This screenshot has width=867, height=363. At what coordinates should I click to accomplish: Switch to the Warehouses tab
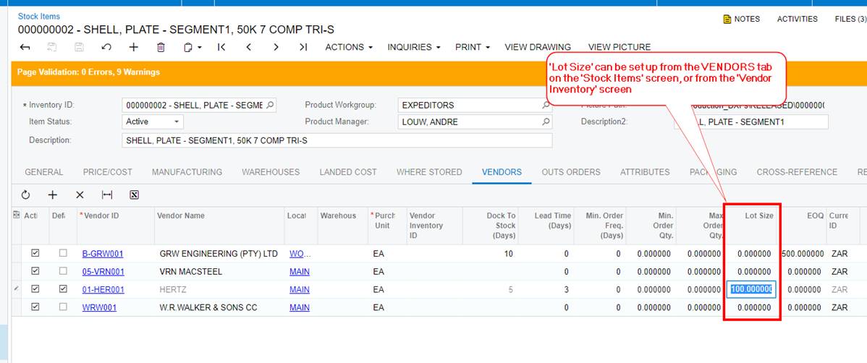pyautogui.click(x=271, y=172)
